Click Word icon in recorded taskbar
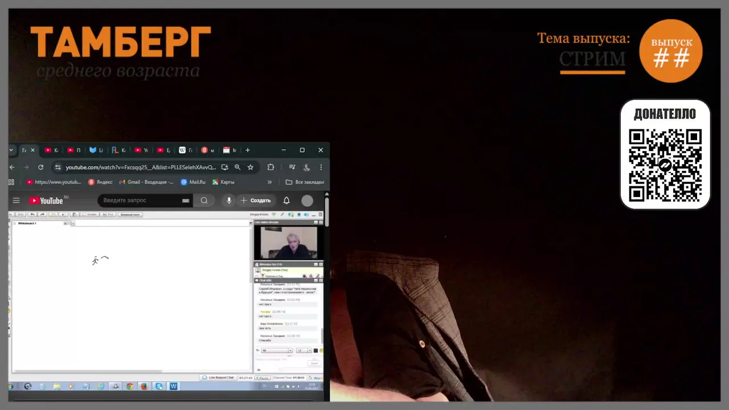 173,386
